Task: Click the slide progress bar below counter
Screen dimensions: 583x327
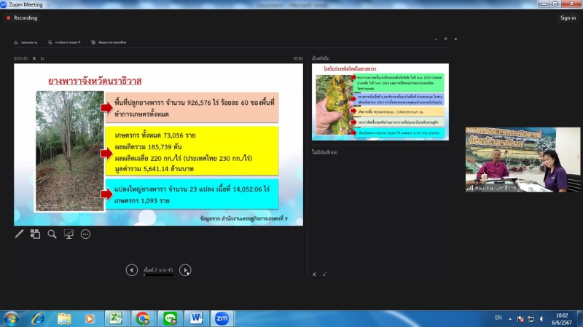Action: click(158, 276)
